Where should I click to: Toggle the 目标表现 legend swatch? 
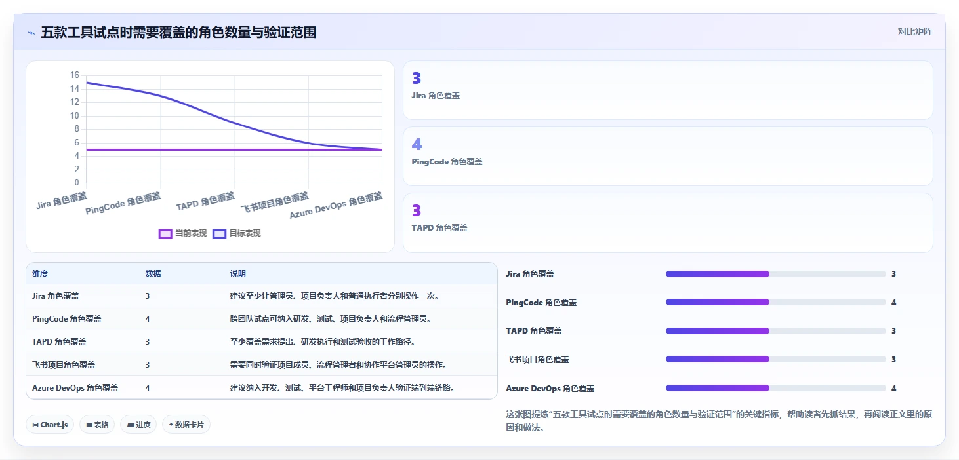click(x=220, y=233)
